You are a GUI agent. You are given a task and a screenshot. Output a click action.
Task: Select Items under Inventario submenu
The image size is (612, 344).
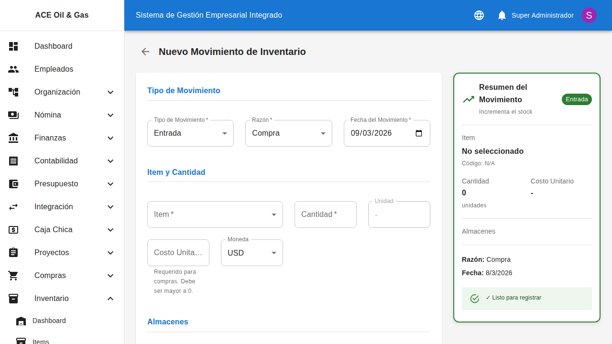pos(41,341)
